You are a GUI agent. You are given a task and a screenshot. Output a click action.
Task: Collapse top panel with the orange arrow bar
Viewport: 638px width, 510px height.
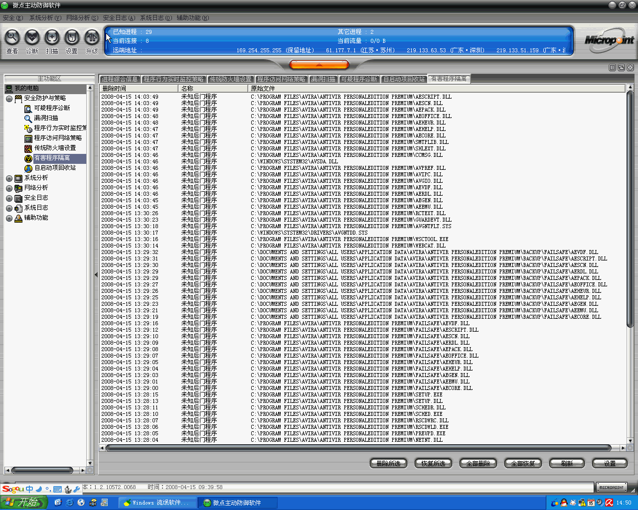point(319,65)
